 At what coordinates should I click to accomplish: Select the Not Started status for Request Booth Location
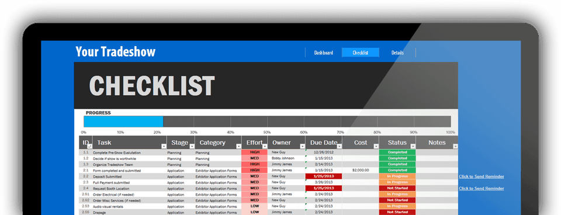pos(397,188)
